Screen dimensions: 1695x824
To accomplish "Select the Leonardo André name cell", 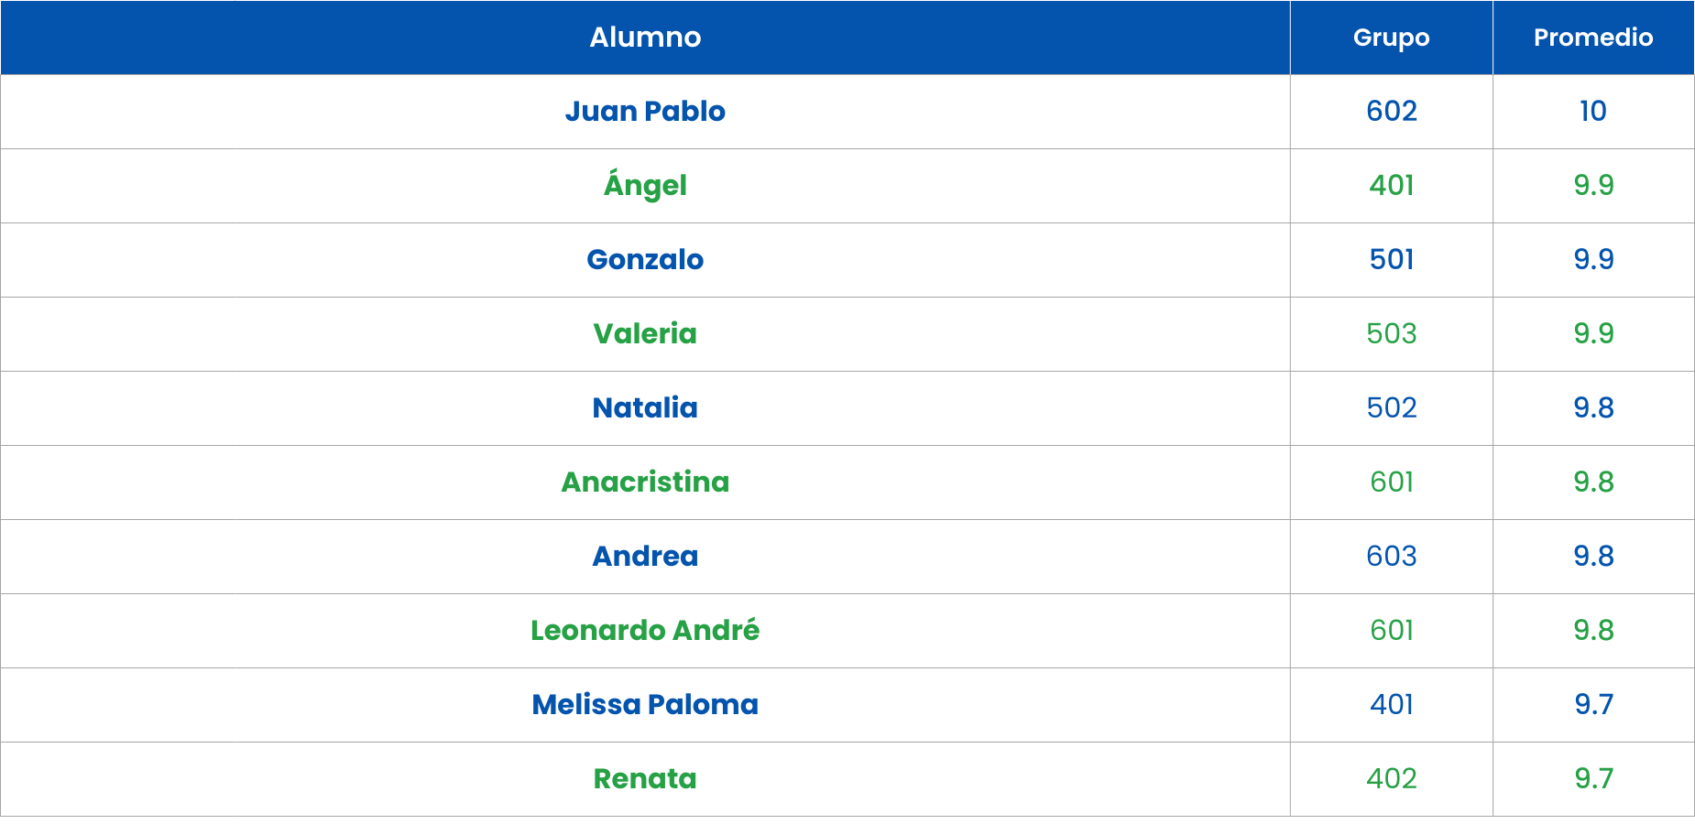I will click(x=645, y=631).
